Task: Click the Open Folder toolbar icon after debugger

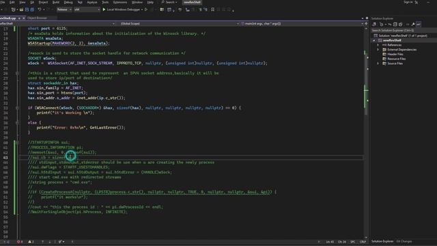Action: [x=162, y=10]
